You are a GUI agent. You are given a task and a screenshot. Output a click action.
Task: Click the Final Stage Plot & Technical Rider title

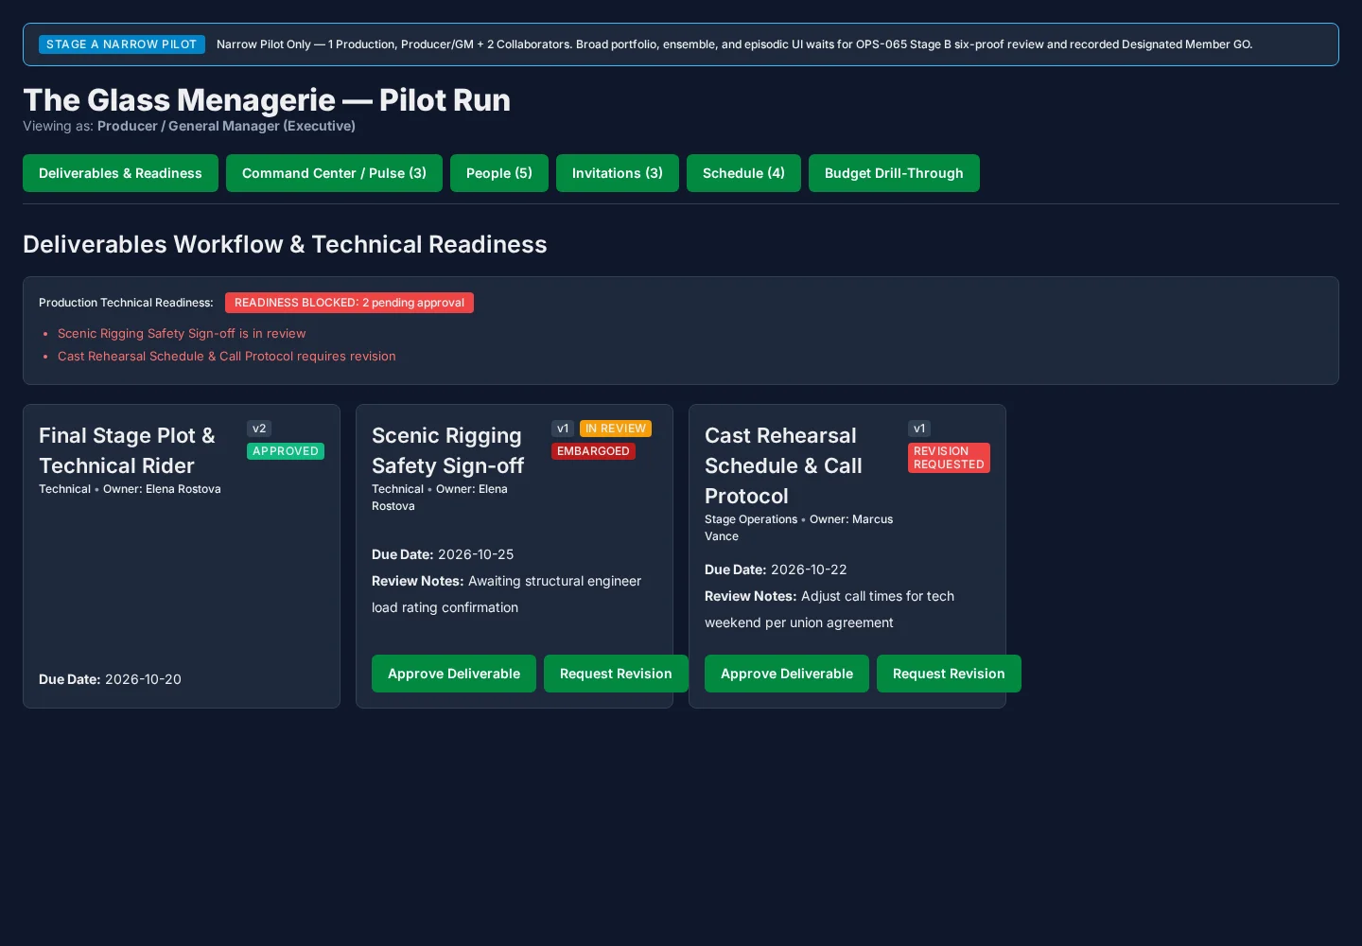tap(127, 450)
